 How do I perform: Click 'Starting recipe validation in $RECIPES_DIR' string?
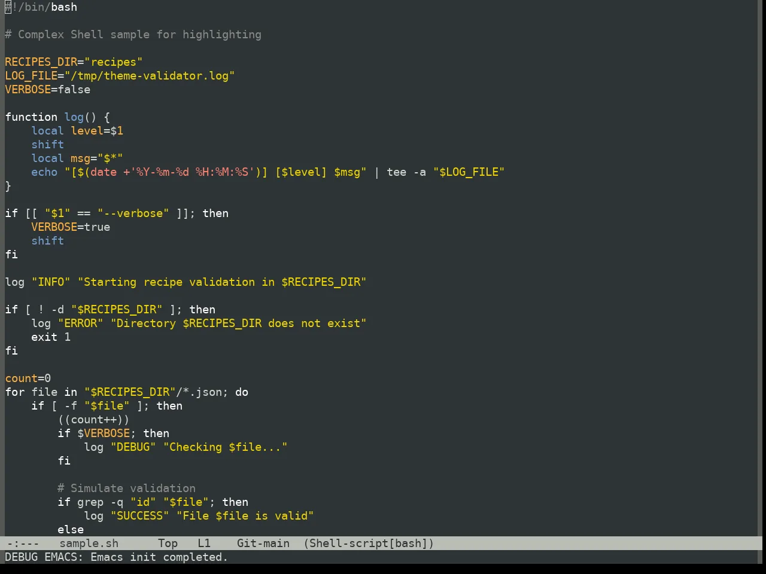222,282
